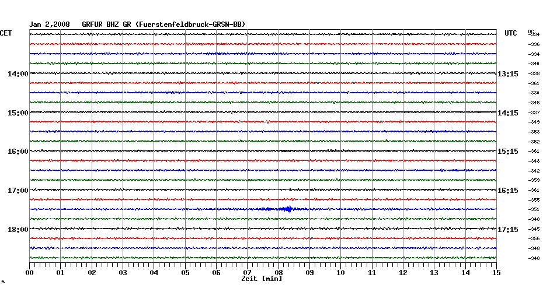Click minute tick label 15
The height and width of the screenshot is (288, 543).
click(x=496, y=272)
